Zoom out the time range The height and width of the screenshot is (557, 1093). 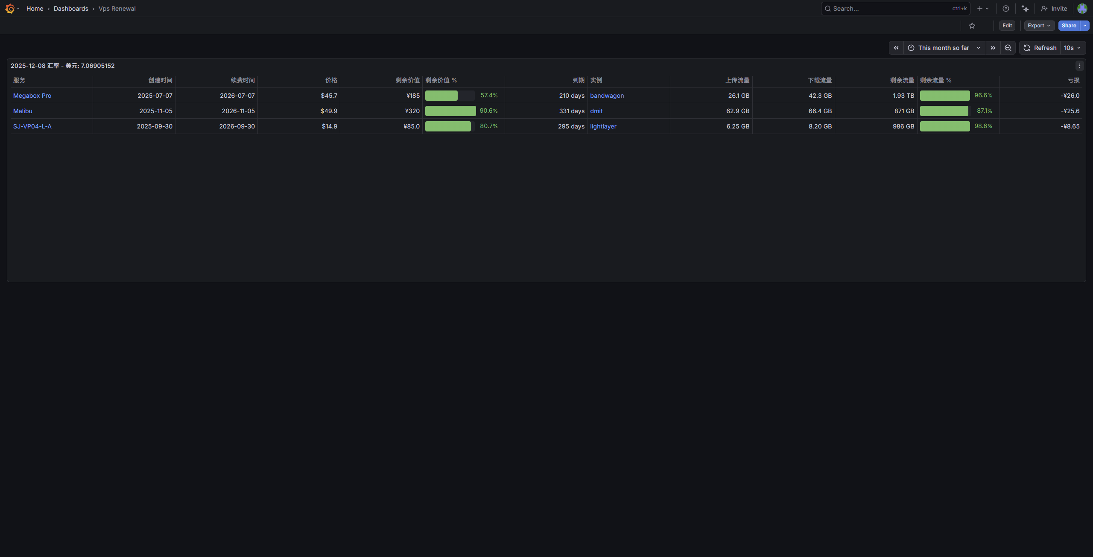pyautogui.click(x=1008, y=48)
